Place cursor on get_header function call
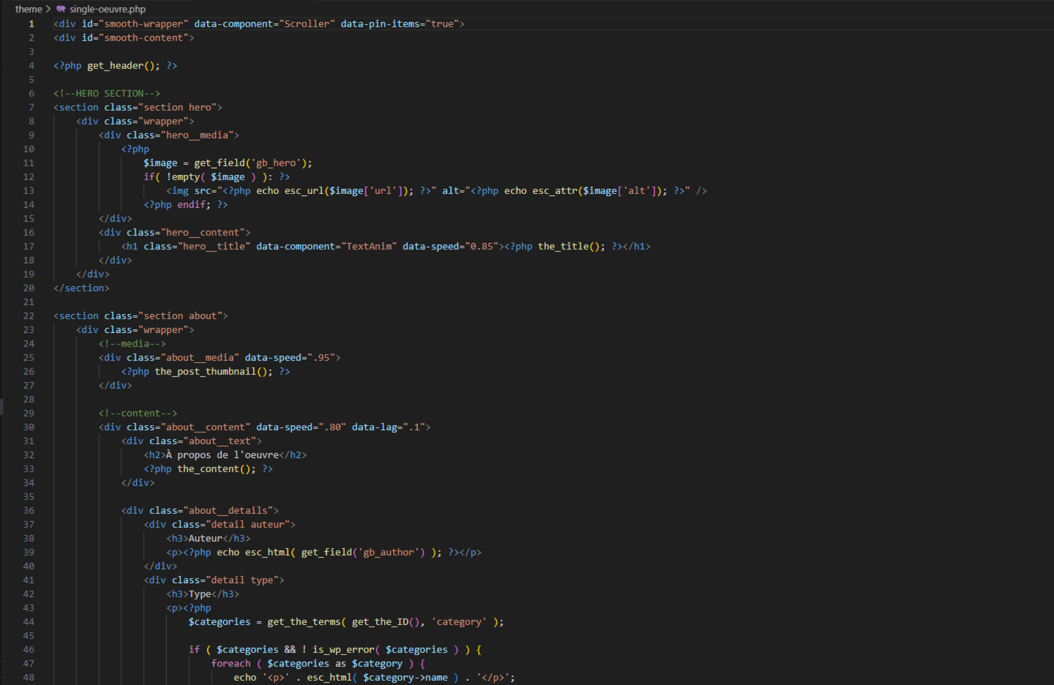 click(x=115, y=66)
